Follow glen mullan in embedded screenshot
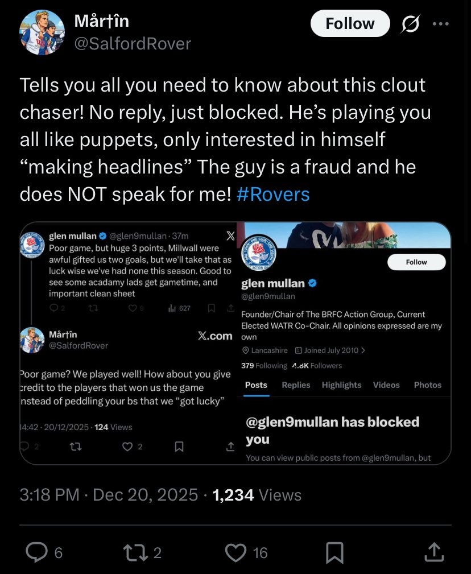The image size is (471, 574). pyautogui.click(x=416, y=262)
